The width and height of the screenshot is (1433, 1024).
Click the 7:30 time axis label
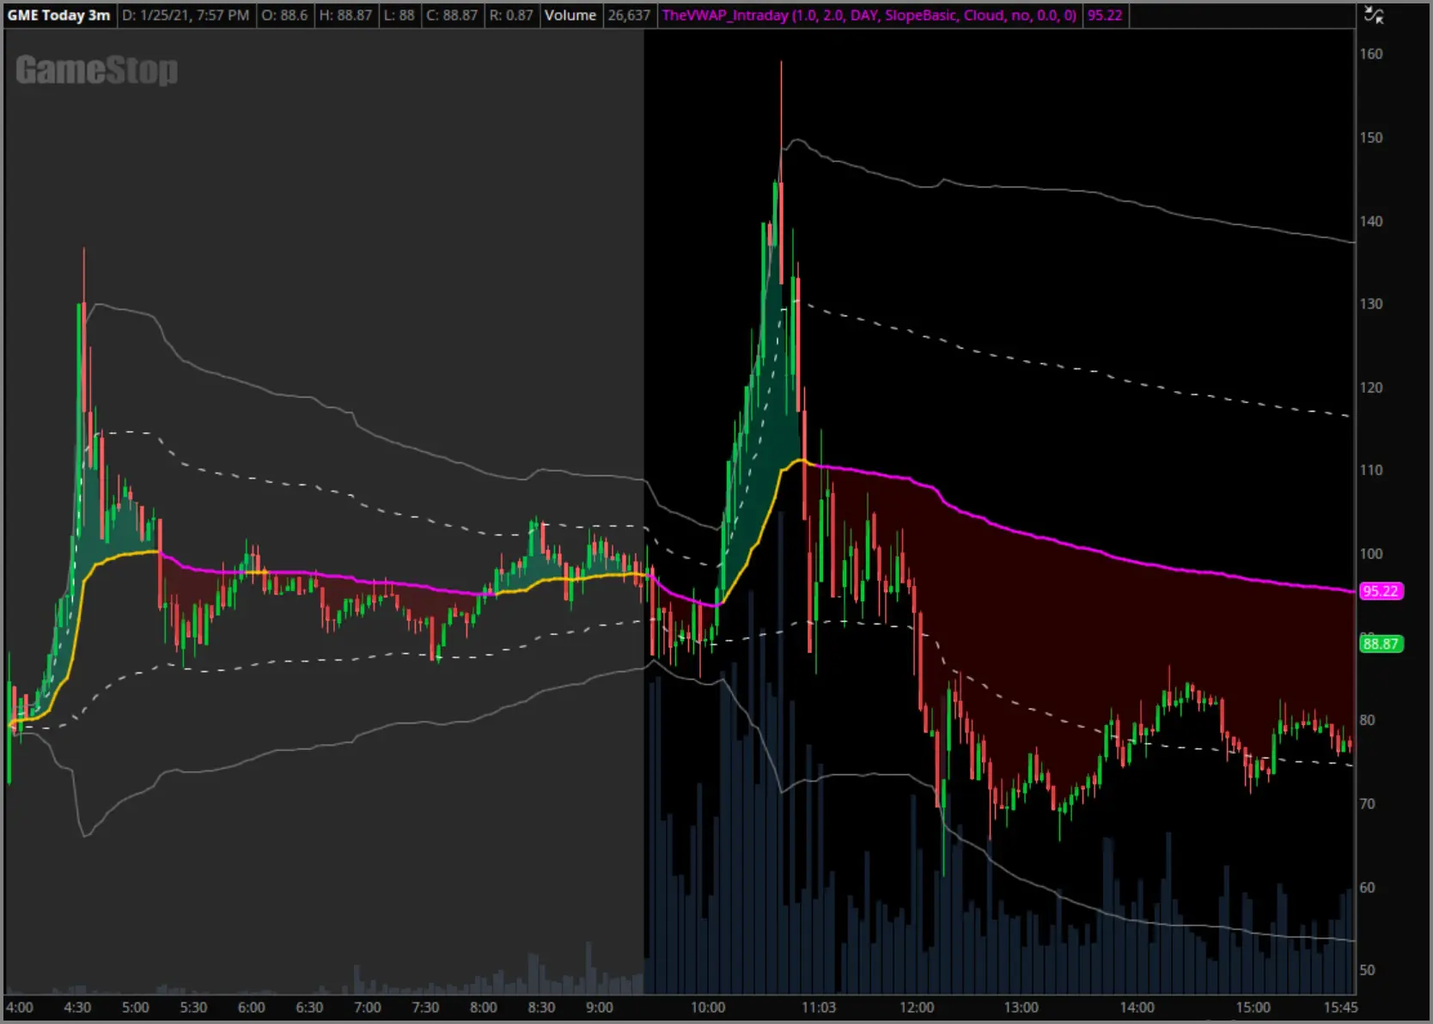click(x=425, y=1008)
